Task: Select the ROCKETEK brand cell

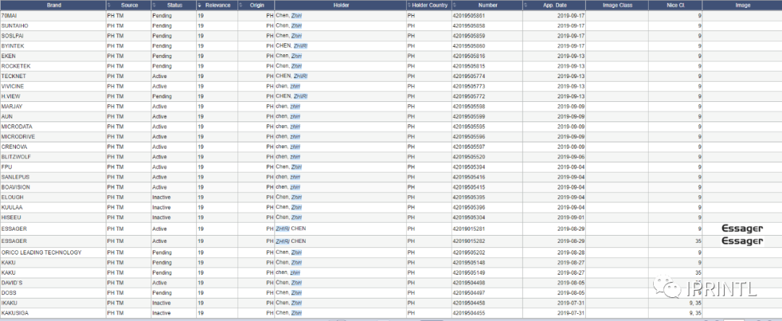Action: (54, 67)
